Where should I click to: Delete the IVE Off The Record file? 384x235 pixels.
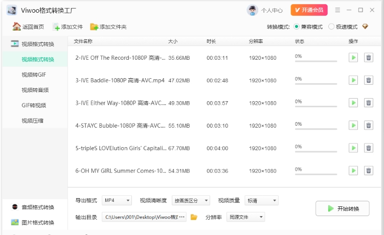click(368, 58)
